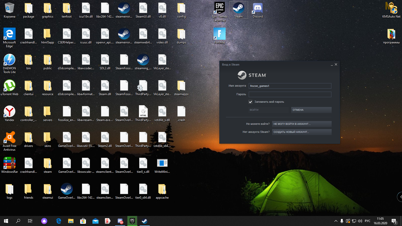Switch to Epic Games taskbar button
The height and width of the screenshot is (226, 402).
click(x=132, y=221)
